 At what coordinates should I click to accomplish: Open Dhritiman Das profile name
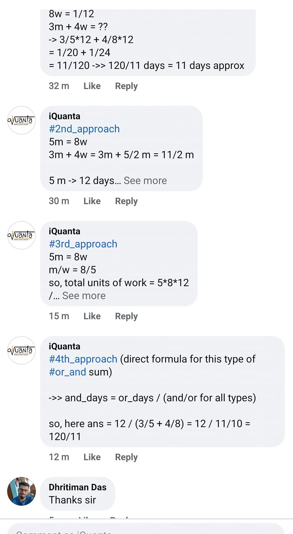point(78,487)
